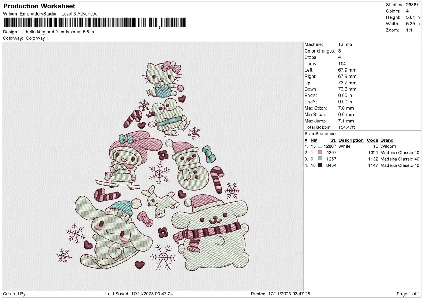Click the Trims value 104
The height and width of the screenshot is (299, 423).
[x=342, y=63]
